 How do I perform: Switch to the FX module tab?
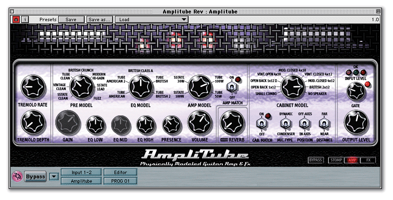pyautogui.click(x=368, y=160)
